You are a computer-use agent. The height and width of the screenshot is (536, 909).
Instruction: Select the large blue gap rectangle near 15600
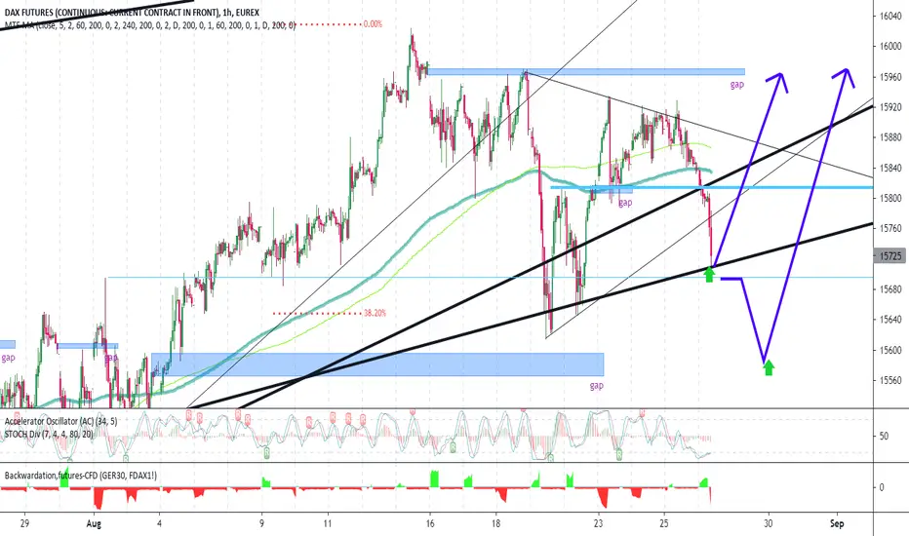(377, 364)
